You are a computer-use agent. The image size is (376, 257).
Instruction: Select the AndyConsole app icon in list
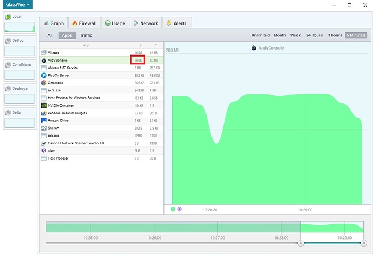click(x=44, y=60)
